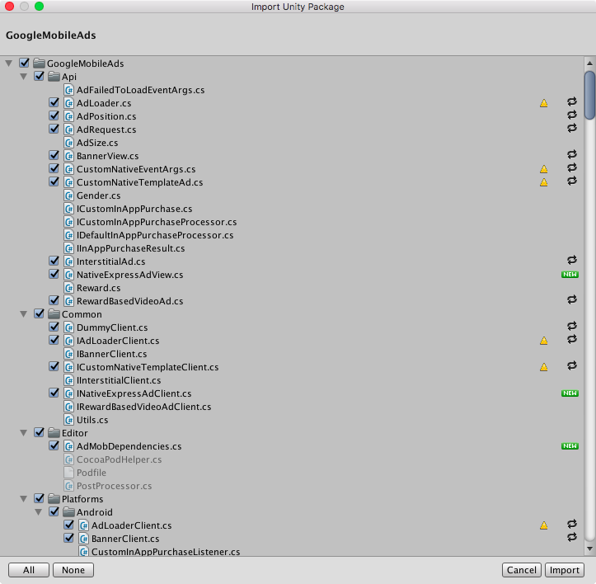Select the IBannerClient.cs row
Viewport: 596px width, 584px height.
[292, 354]
